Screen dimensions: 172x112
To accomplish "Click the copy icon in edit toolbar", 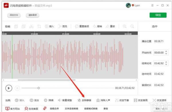I will [16, 26].
